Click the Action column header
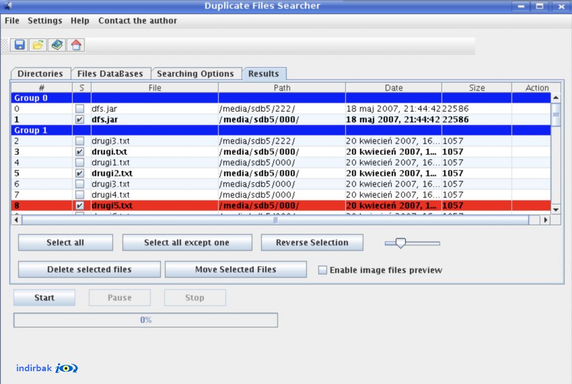This screenshot has height=384, width=572. [x=537, y=88]
